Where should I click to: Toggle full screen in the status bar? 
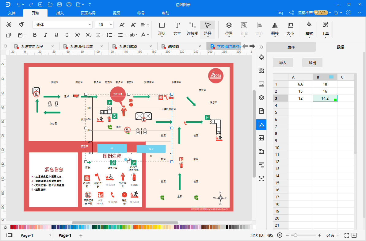[x=347, y=235]
